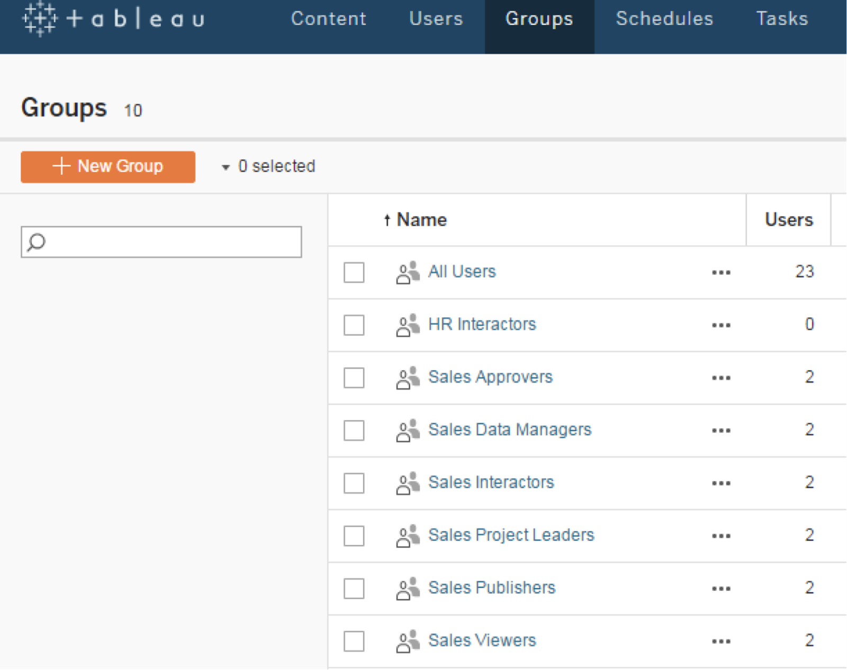
Task: Click the magnifier icon in search box
Action: click(x=37, y=242)
